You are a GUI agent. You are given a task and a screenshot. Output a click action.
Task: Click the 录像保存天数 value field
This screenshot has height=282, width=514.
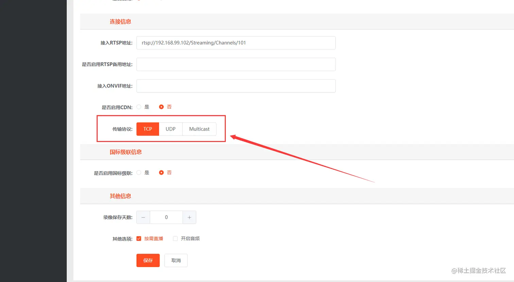[166, 217]
